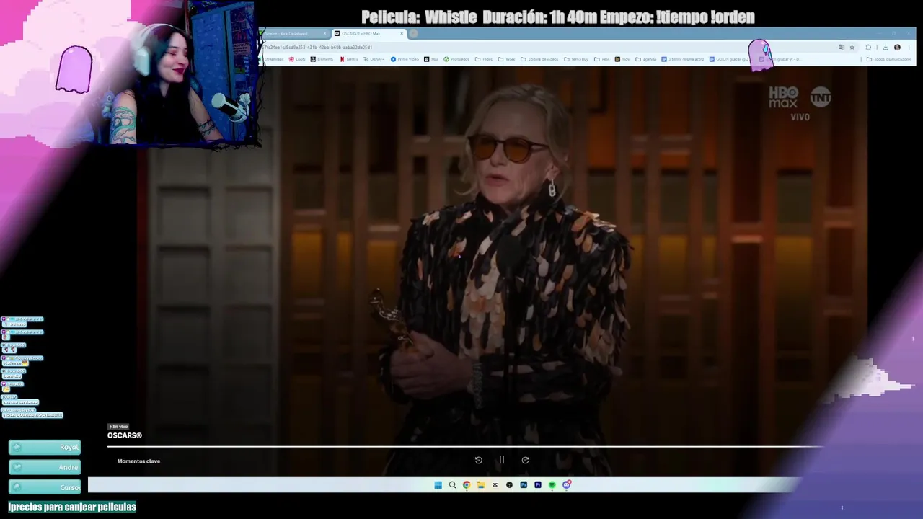Close the Kick Dashboard tab
The height and width of the screenshot is (519, 923).
click(x=325, y=34)
